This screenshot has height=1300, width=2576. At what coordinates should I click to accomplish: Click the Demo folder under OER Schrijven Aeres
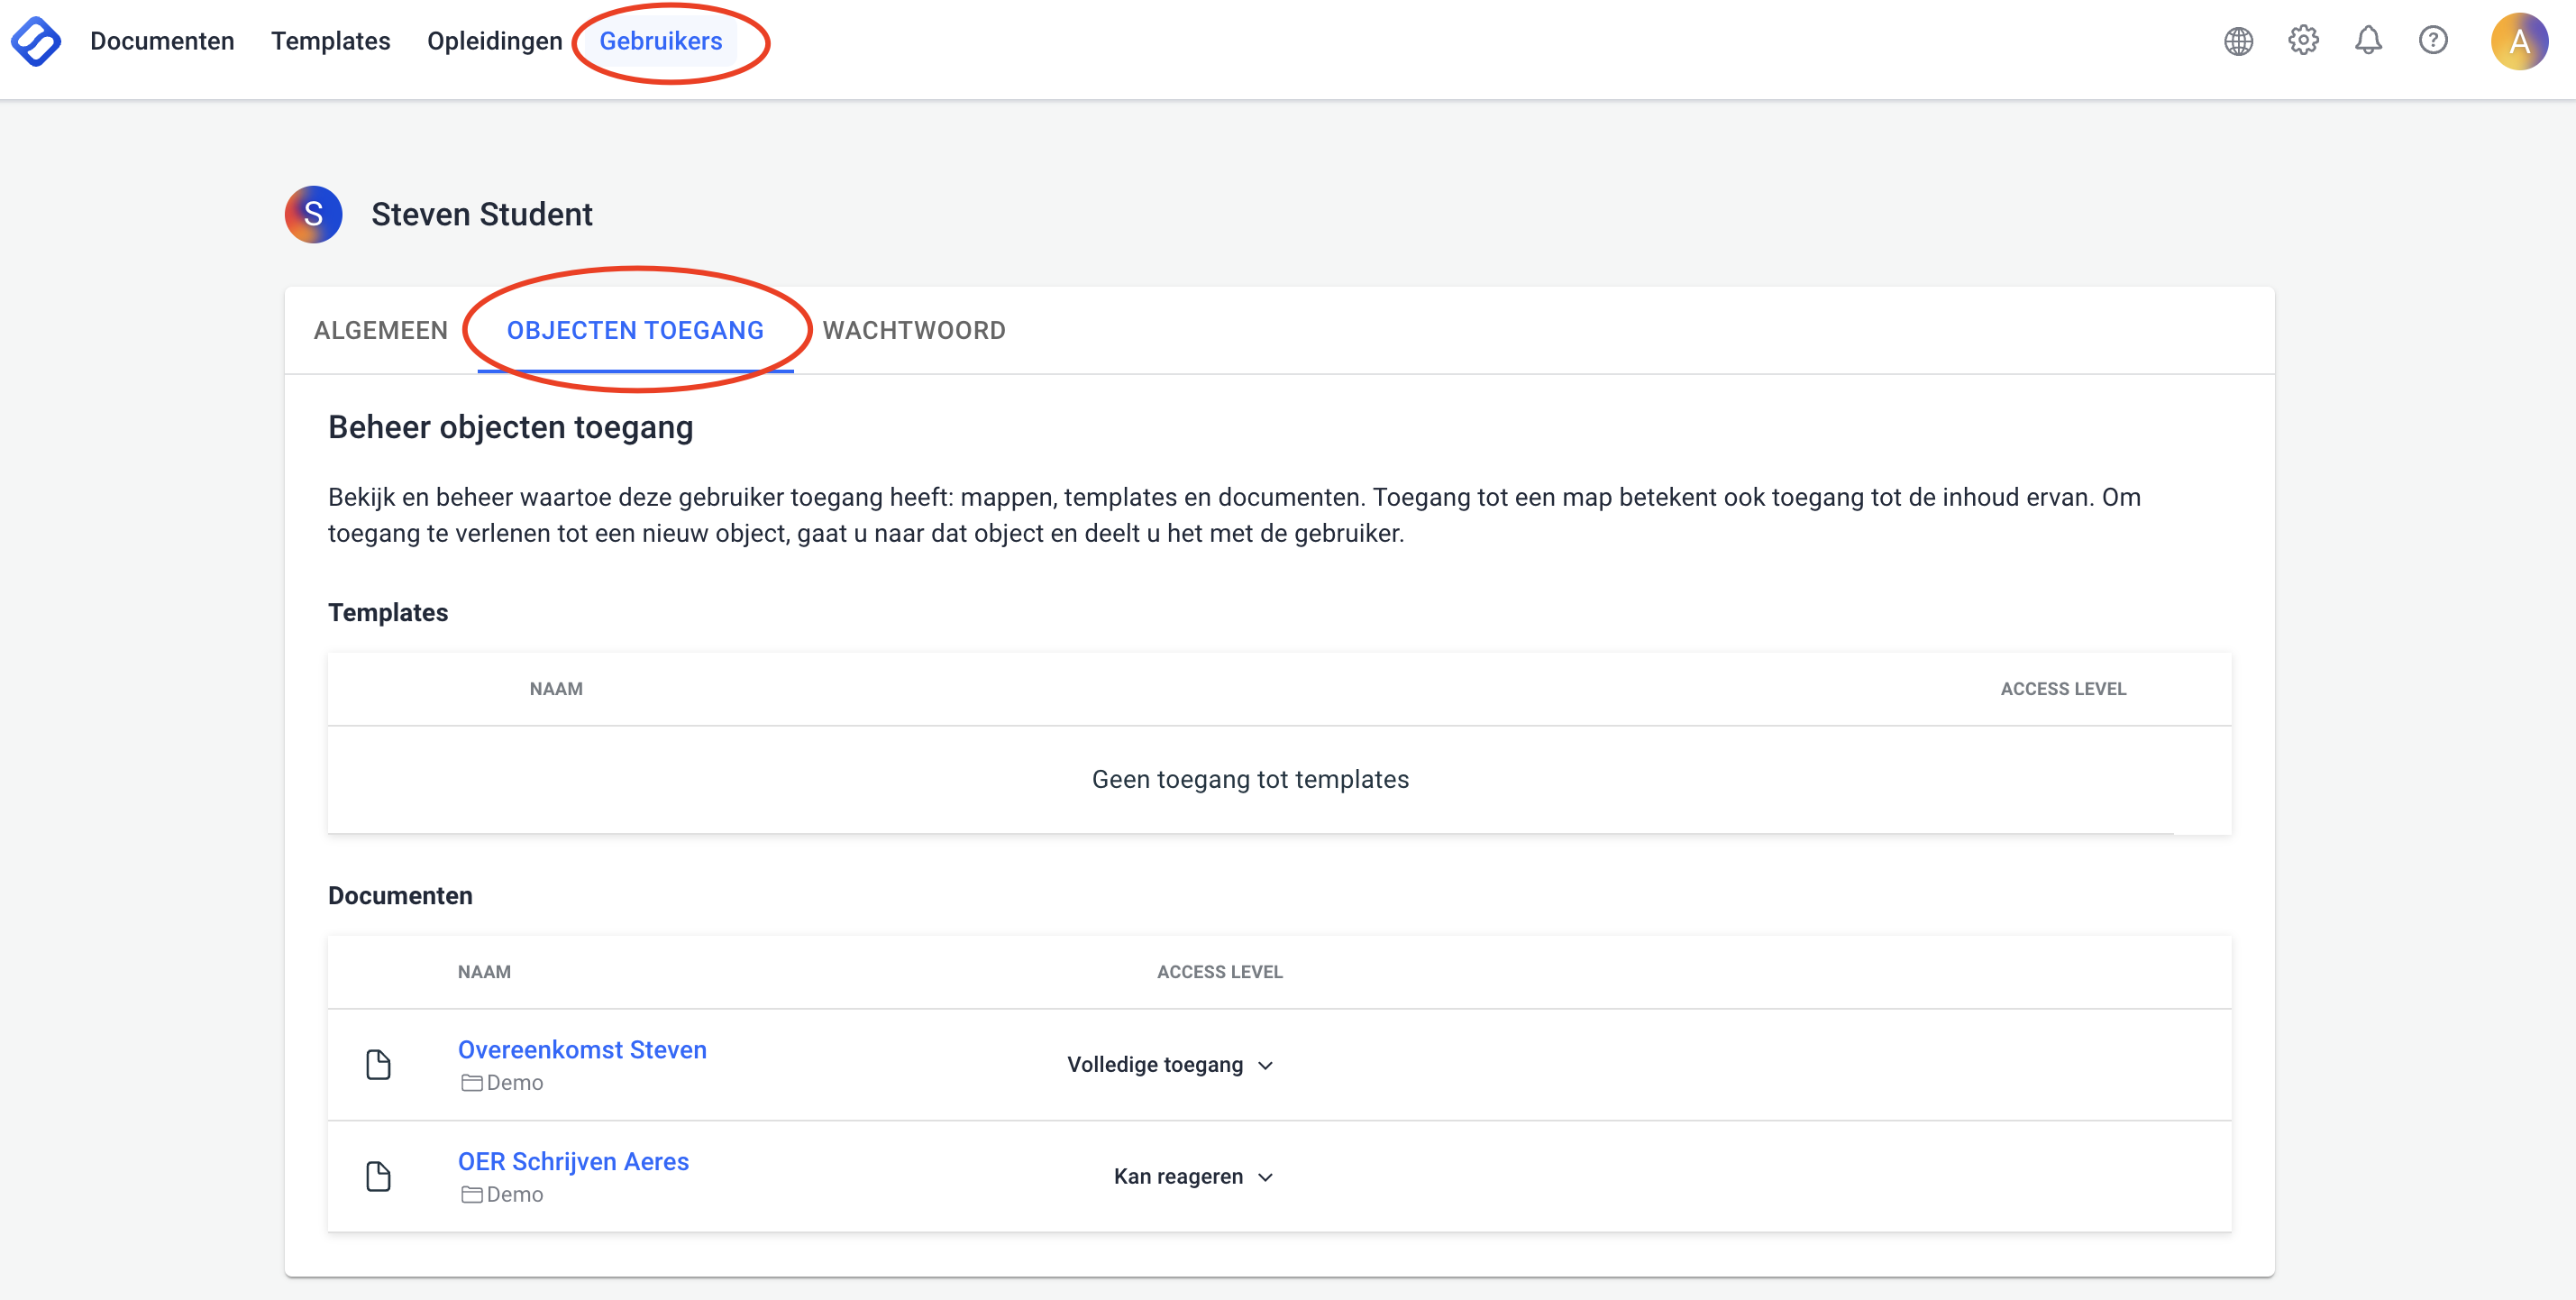(x=503, y=1195)
